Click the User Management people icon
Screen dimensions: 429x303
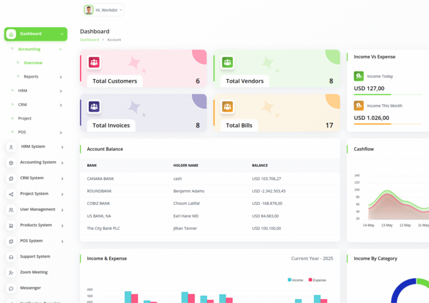(x=11, y=210)
